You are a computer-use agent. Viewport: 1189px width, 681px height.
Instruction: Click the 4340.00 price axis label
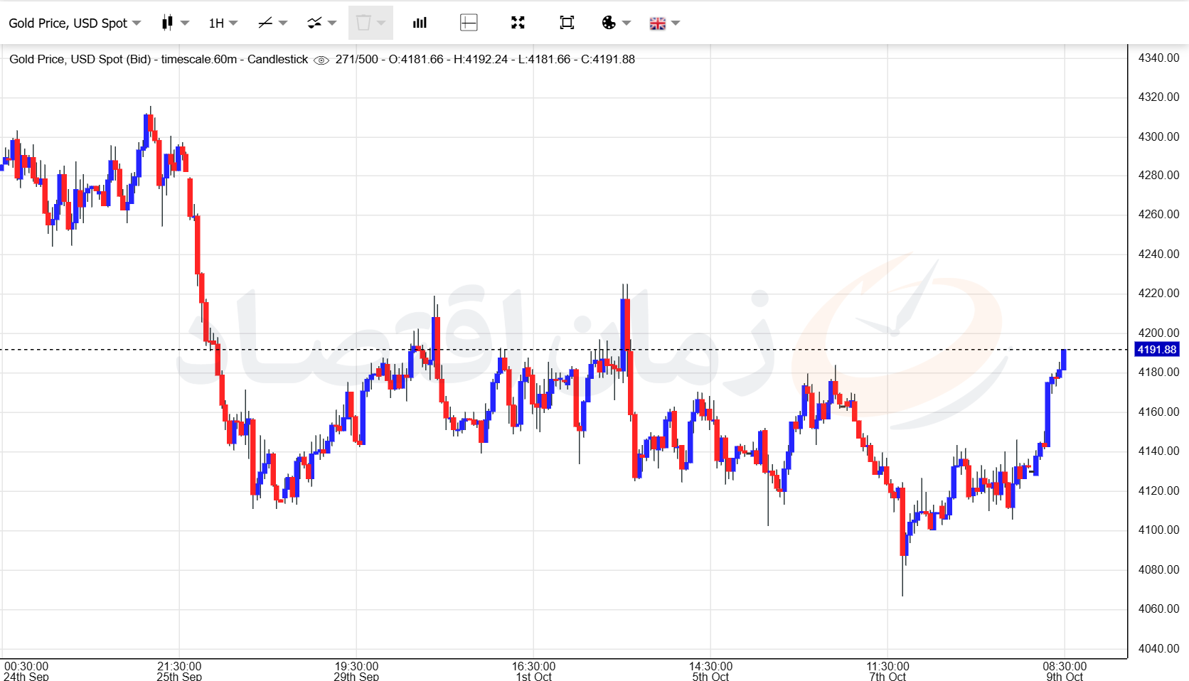1158,58
